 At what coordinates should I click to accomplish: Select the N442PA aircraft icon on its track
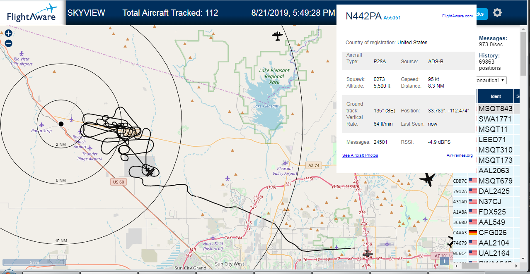click(x=150, y=171)
